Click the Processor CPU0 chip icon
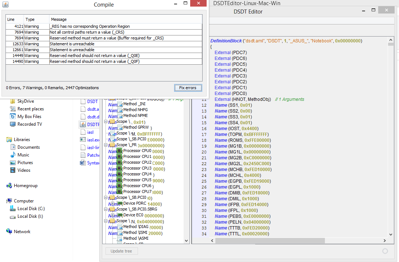399x262 pixels. coord(119,151)
